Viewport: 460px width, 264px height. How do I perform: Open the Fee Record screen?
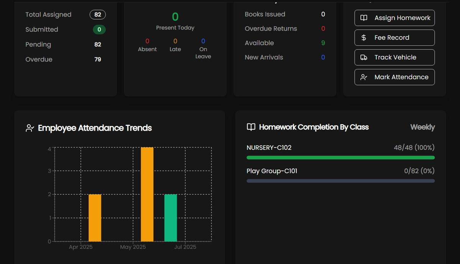coord(394,37)
